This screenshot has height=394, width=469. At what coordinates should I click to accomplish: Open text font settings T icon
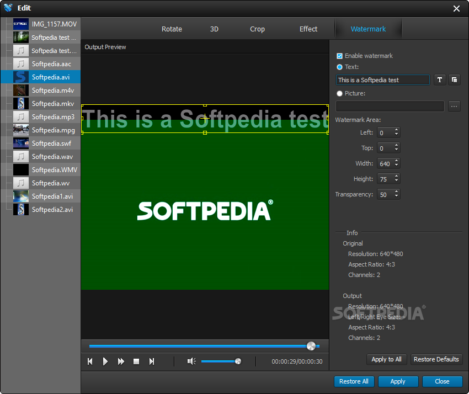pos(440,80)
